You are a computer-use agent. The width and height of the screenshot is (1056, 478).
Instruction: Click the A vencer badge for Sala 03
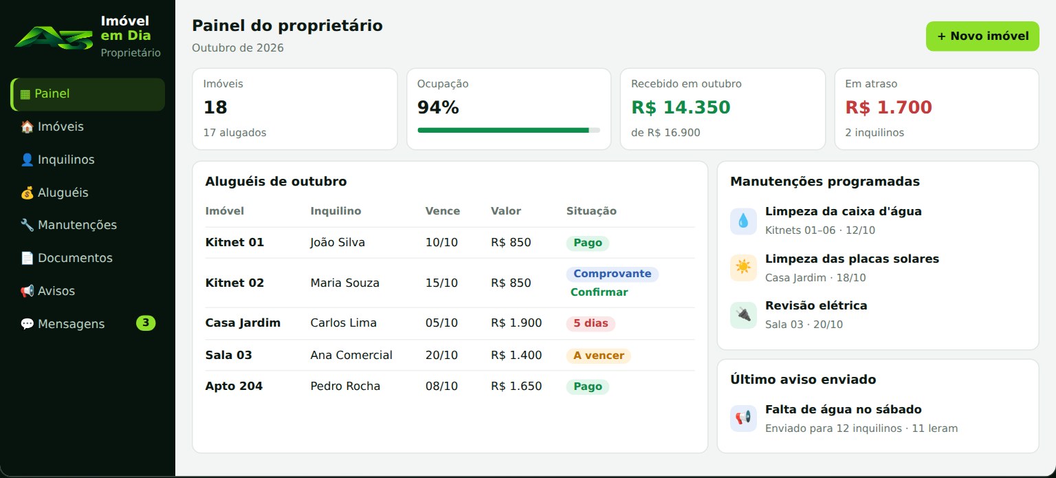[599, 356]
